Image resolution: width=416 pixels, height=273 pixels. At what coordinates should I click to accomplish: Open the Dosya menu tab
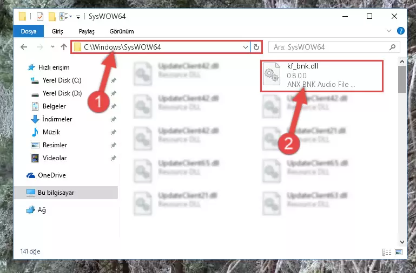click(x=29, y=31)
